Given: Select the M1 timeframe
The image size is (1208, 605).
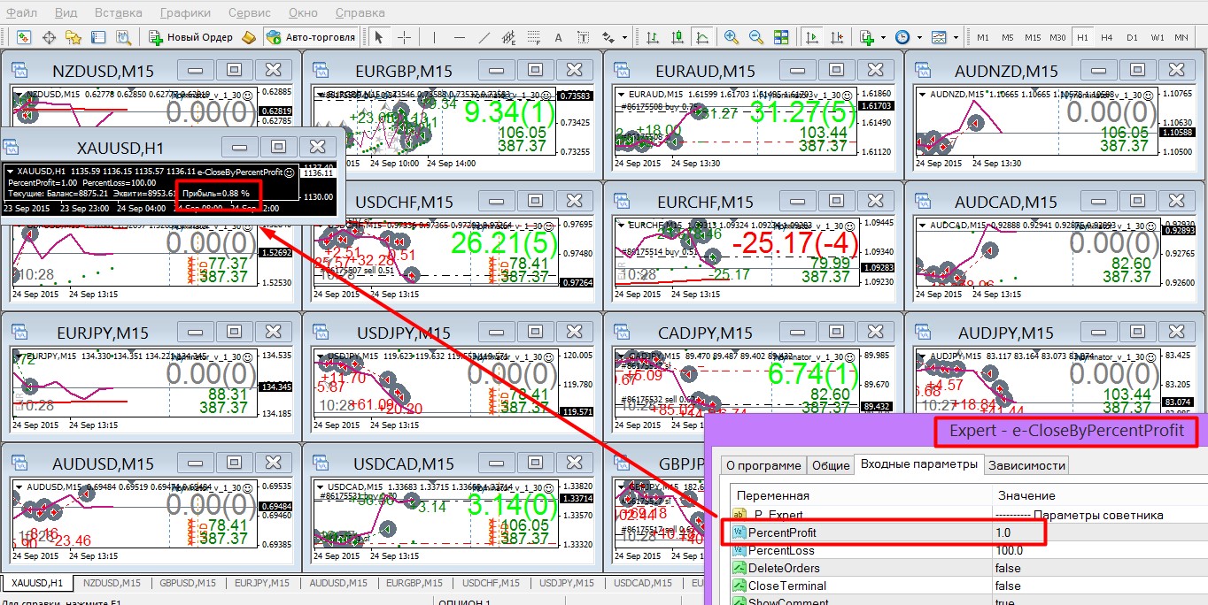Looking at the screenshot, I should (x=983, y=37).
